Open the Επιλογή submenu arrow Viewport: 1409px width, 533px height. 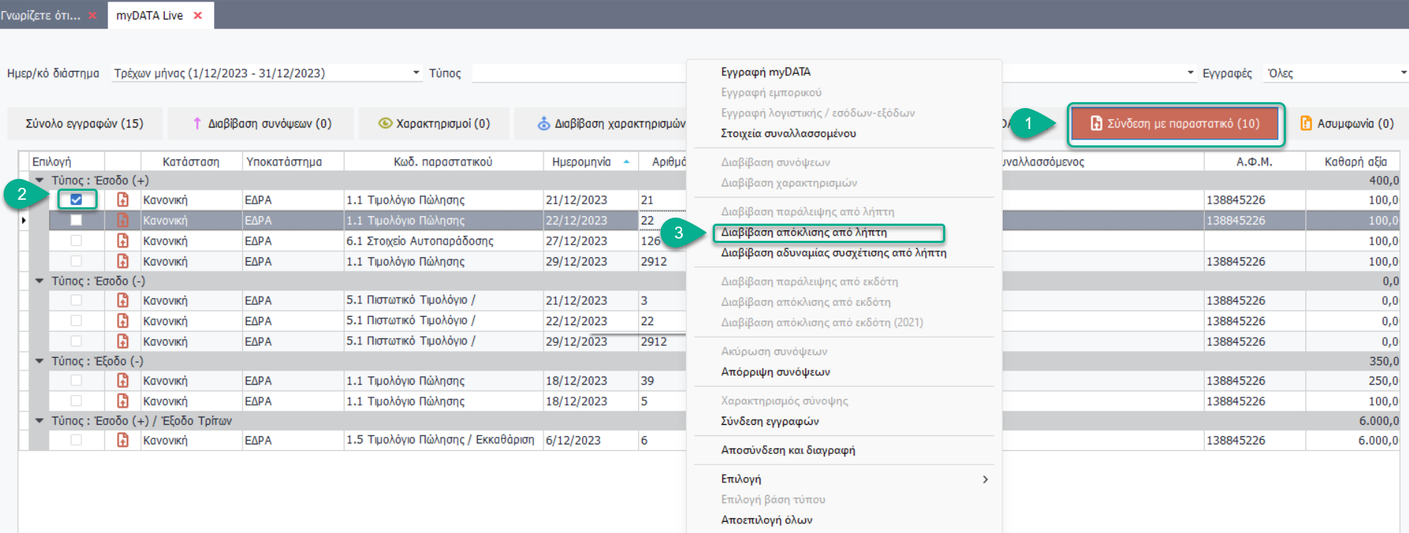[x=985, y=479]
